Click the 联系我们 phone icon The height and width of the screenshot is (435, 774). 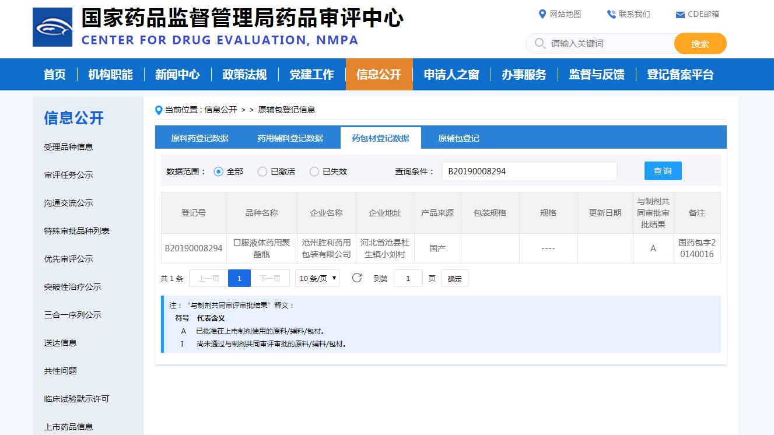tap(611, 14)
